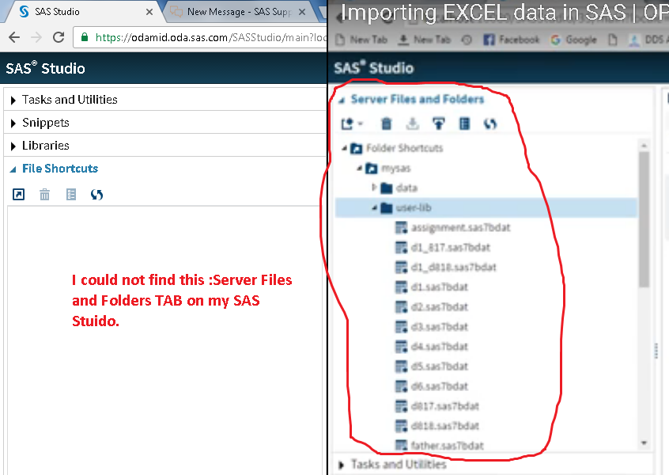
Task: Click the table icon beside assignment.sas7bdat
Action: pyautogui.click(x=402, y=228)
